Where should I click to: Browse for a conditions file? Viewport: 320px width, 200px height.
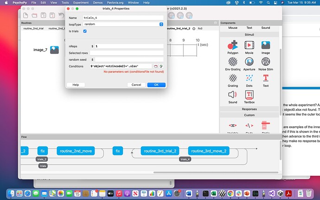(156, 66)
